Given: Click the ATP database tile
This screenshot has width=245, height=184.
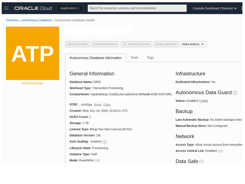Looking at the screenshot, I should pos(32,53).
